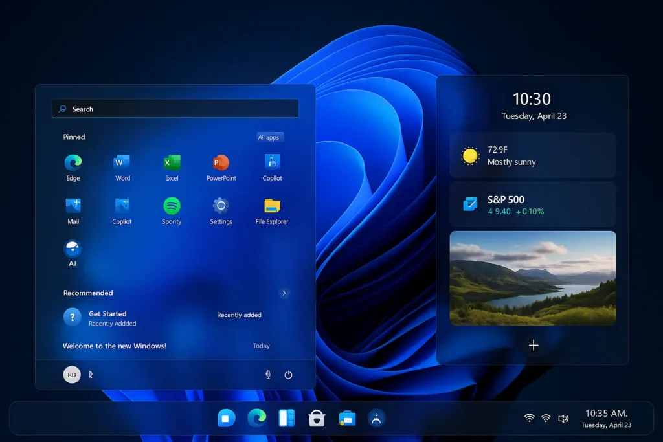This screenshot has width=663, height=442.
Task: Click inside the Search input field
Action: click(x=175, y=109)
